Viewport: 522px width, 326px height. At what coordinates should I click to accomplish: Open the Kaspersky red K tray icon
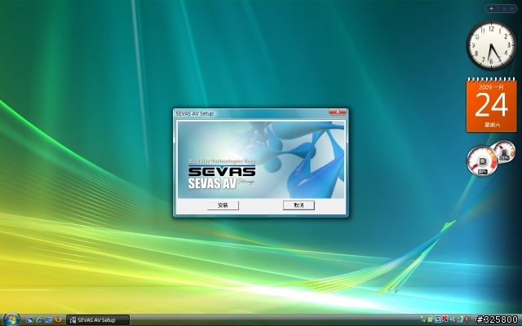(x=445, y=319)
